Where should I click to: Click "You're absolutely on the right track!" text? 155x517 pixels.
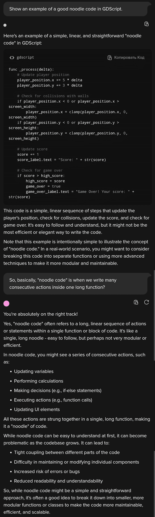[40, 314]
